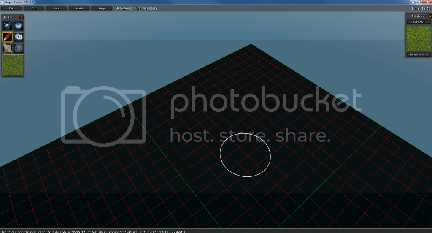
Task: Open the File menu
Action: coord(11,8)
